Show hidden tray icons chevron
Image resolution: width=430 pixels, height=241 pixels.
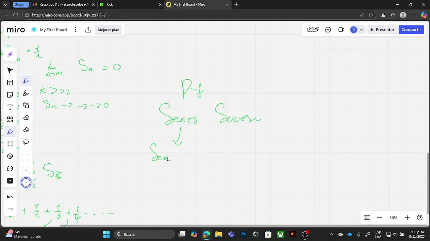coord(332,234)
